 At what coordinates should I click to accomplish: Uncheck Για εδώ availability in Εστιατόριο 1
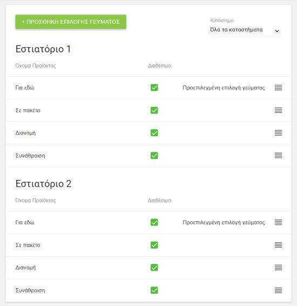pos(154,88)
